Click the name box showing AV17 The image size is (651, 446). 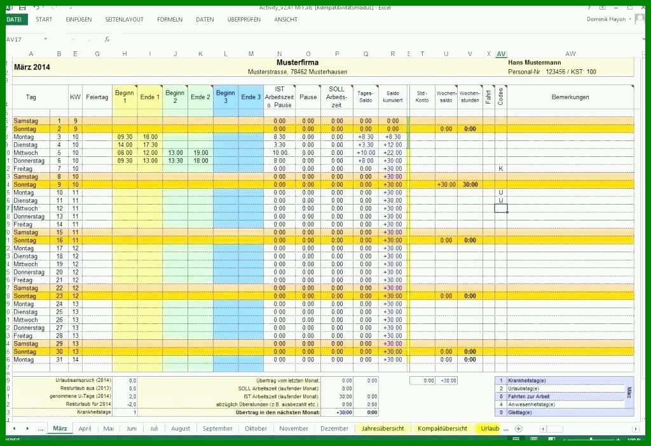point(24,39)
